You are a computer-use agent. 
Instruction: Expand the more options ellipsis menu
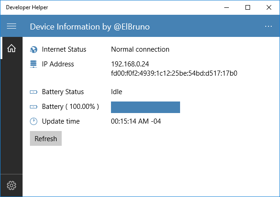point(268,26)
